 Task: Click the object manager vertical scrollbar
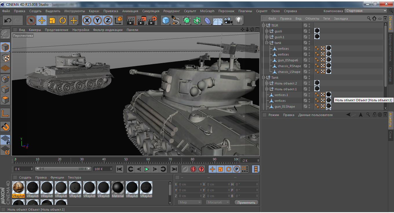(386, 55)
